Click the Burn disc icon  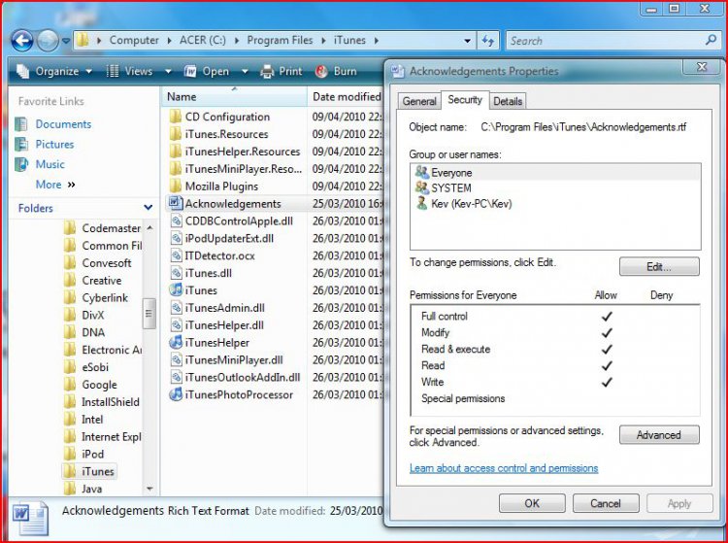click(321, 71)
